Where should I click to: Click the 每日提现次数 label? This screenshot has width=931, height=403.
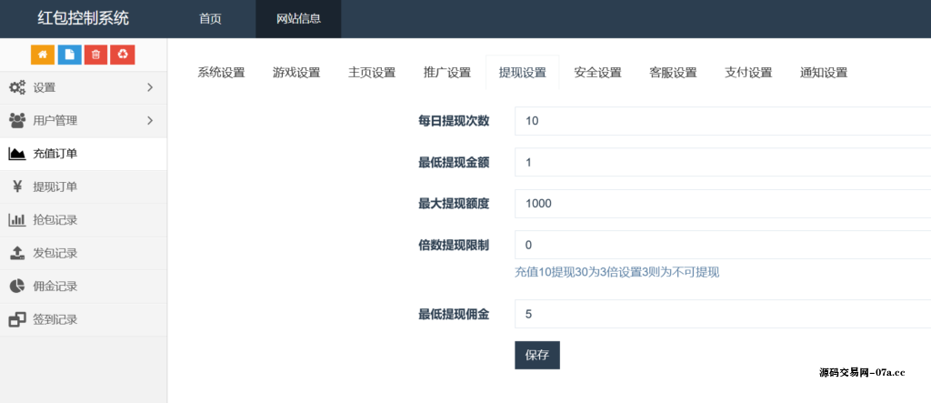point(454,121)
